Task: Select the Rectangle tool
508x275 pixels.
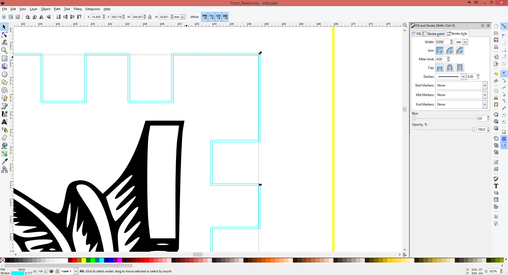Action: pyautogui.click(x=4, y=58)
